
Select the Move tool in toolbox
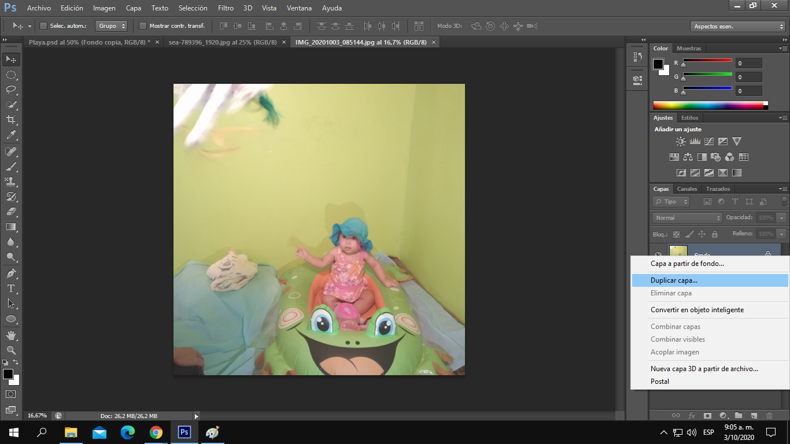(11, 59)
